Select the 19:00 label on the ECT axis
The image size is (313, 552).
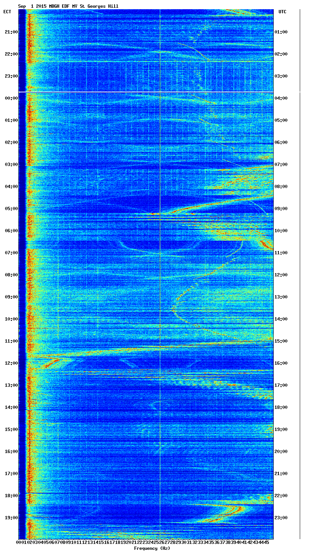(x=11, y=518)
